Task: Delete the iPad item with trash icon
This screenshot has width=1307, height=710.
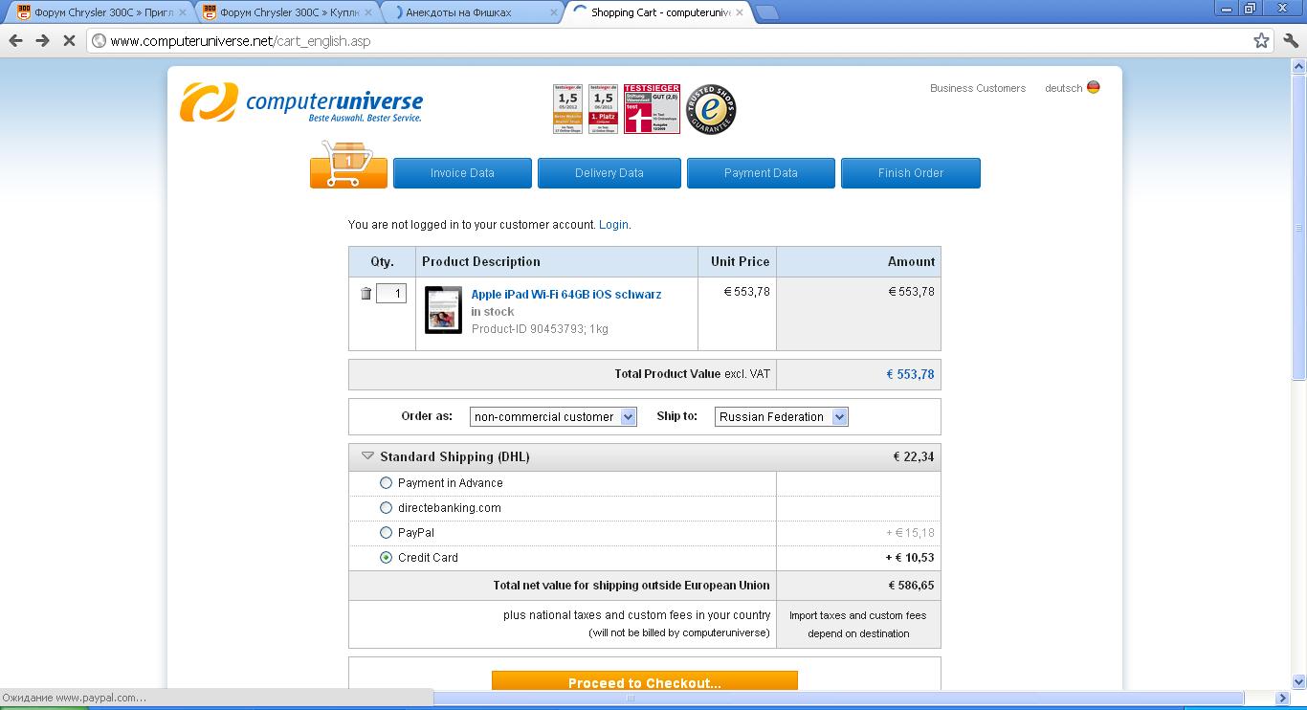Action: pyautogui.click(x=366, y=294)
